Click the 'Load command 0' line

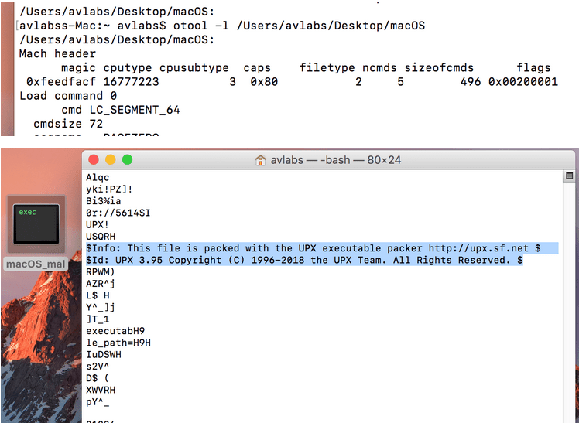(x=68, y=96)
